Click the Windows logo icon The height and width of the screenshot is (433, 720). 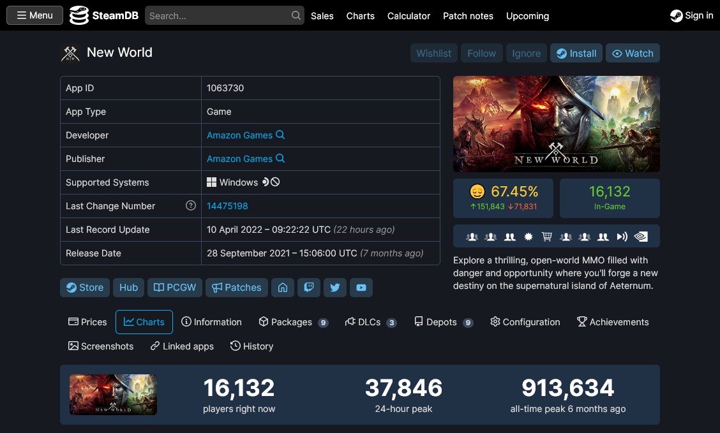point(211,182)
